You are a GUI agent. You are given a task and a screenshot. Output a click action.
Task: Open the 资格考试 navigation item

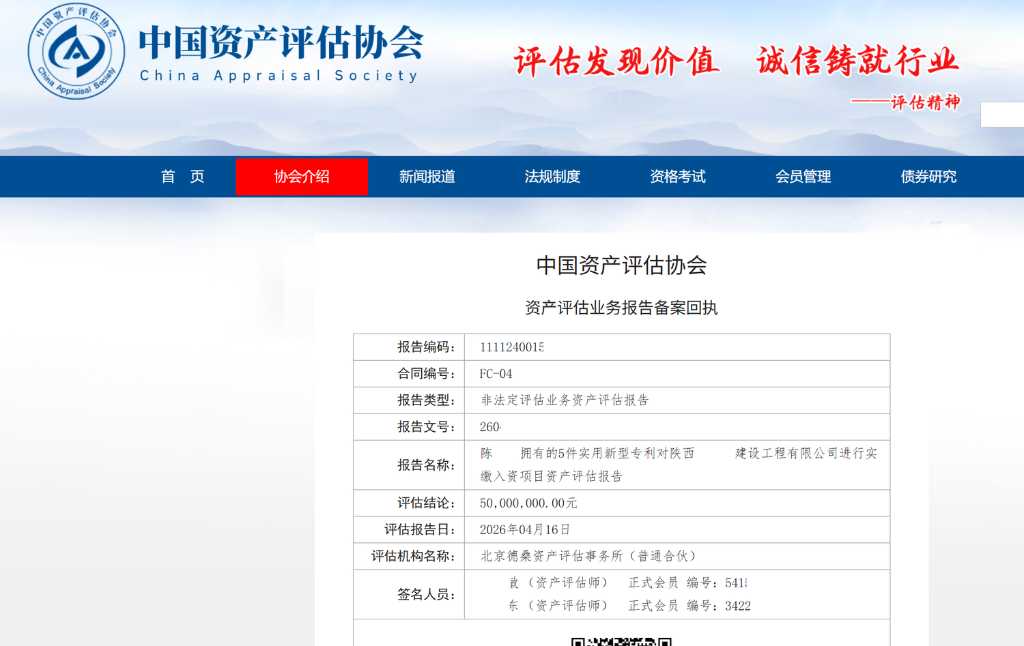[x=677, y=177]
